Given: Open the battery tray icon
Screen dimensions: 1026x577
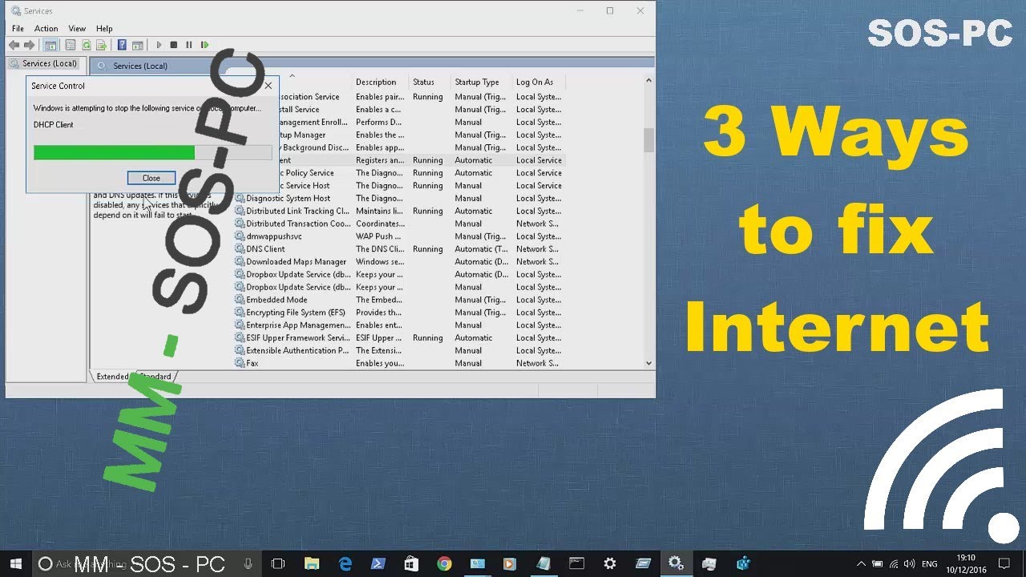Looking at the screenshot, I should coord(877,563).
